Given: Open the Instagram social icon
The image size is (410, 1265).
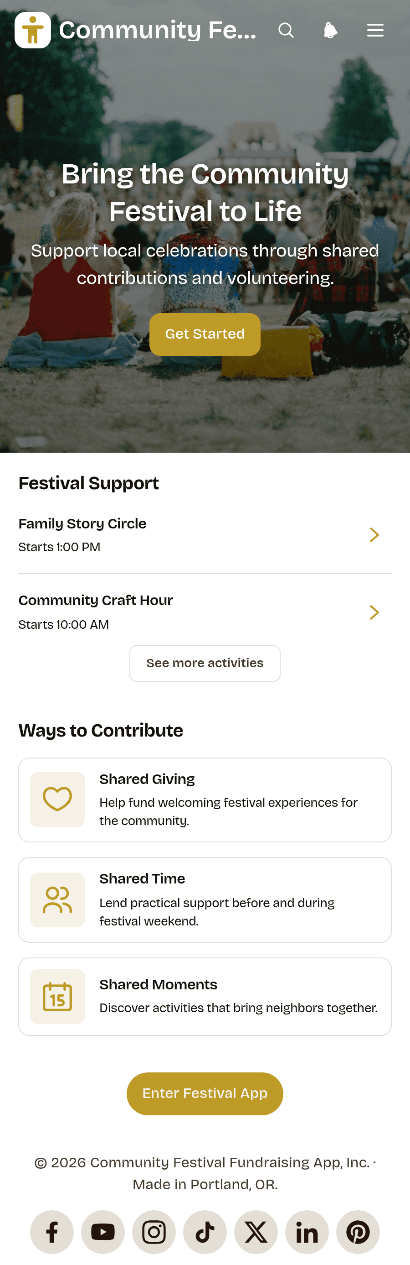Looking at the screenshot, I should coord(154,1232).
